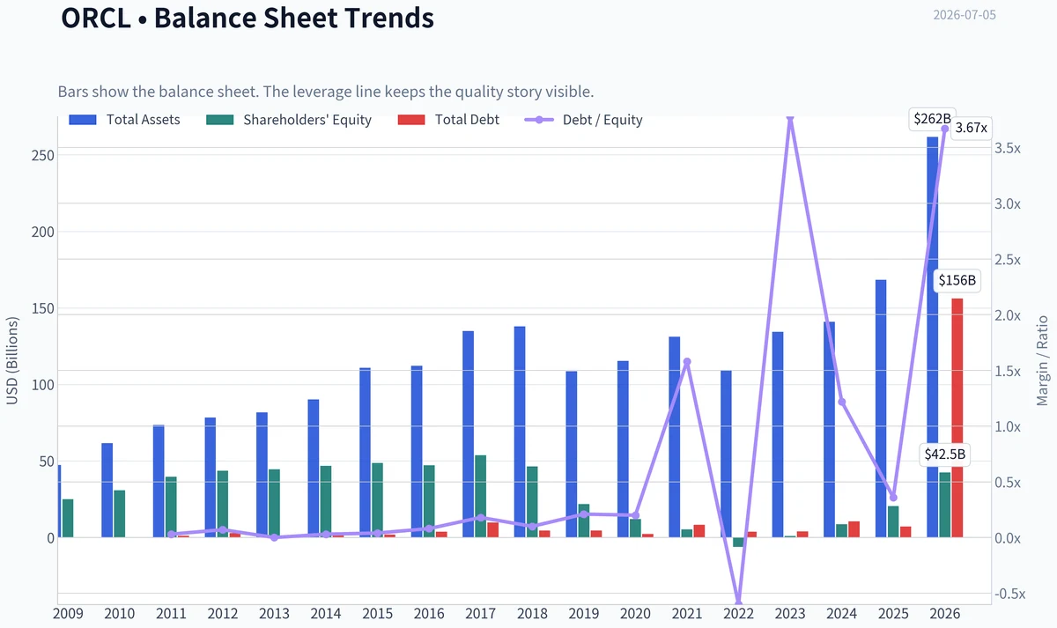Click the 2025 Total Assets bar

point(881,409)
